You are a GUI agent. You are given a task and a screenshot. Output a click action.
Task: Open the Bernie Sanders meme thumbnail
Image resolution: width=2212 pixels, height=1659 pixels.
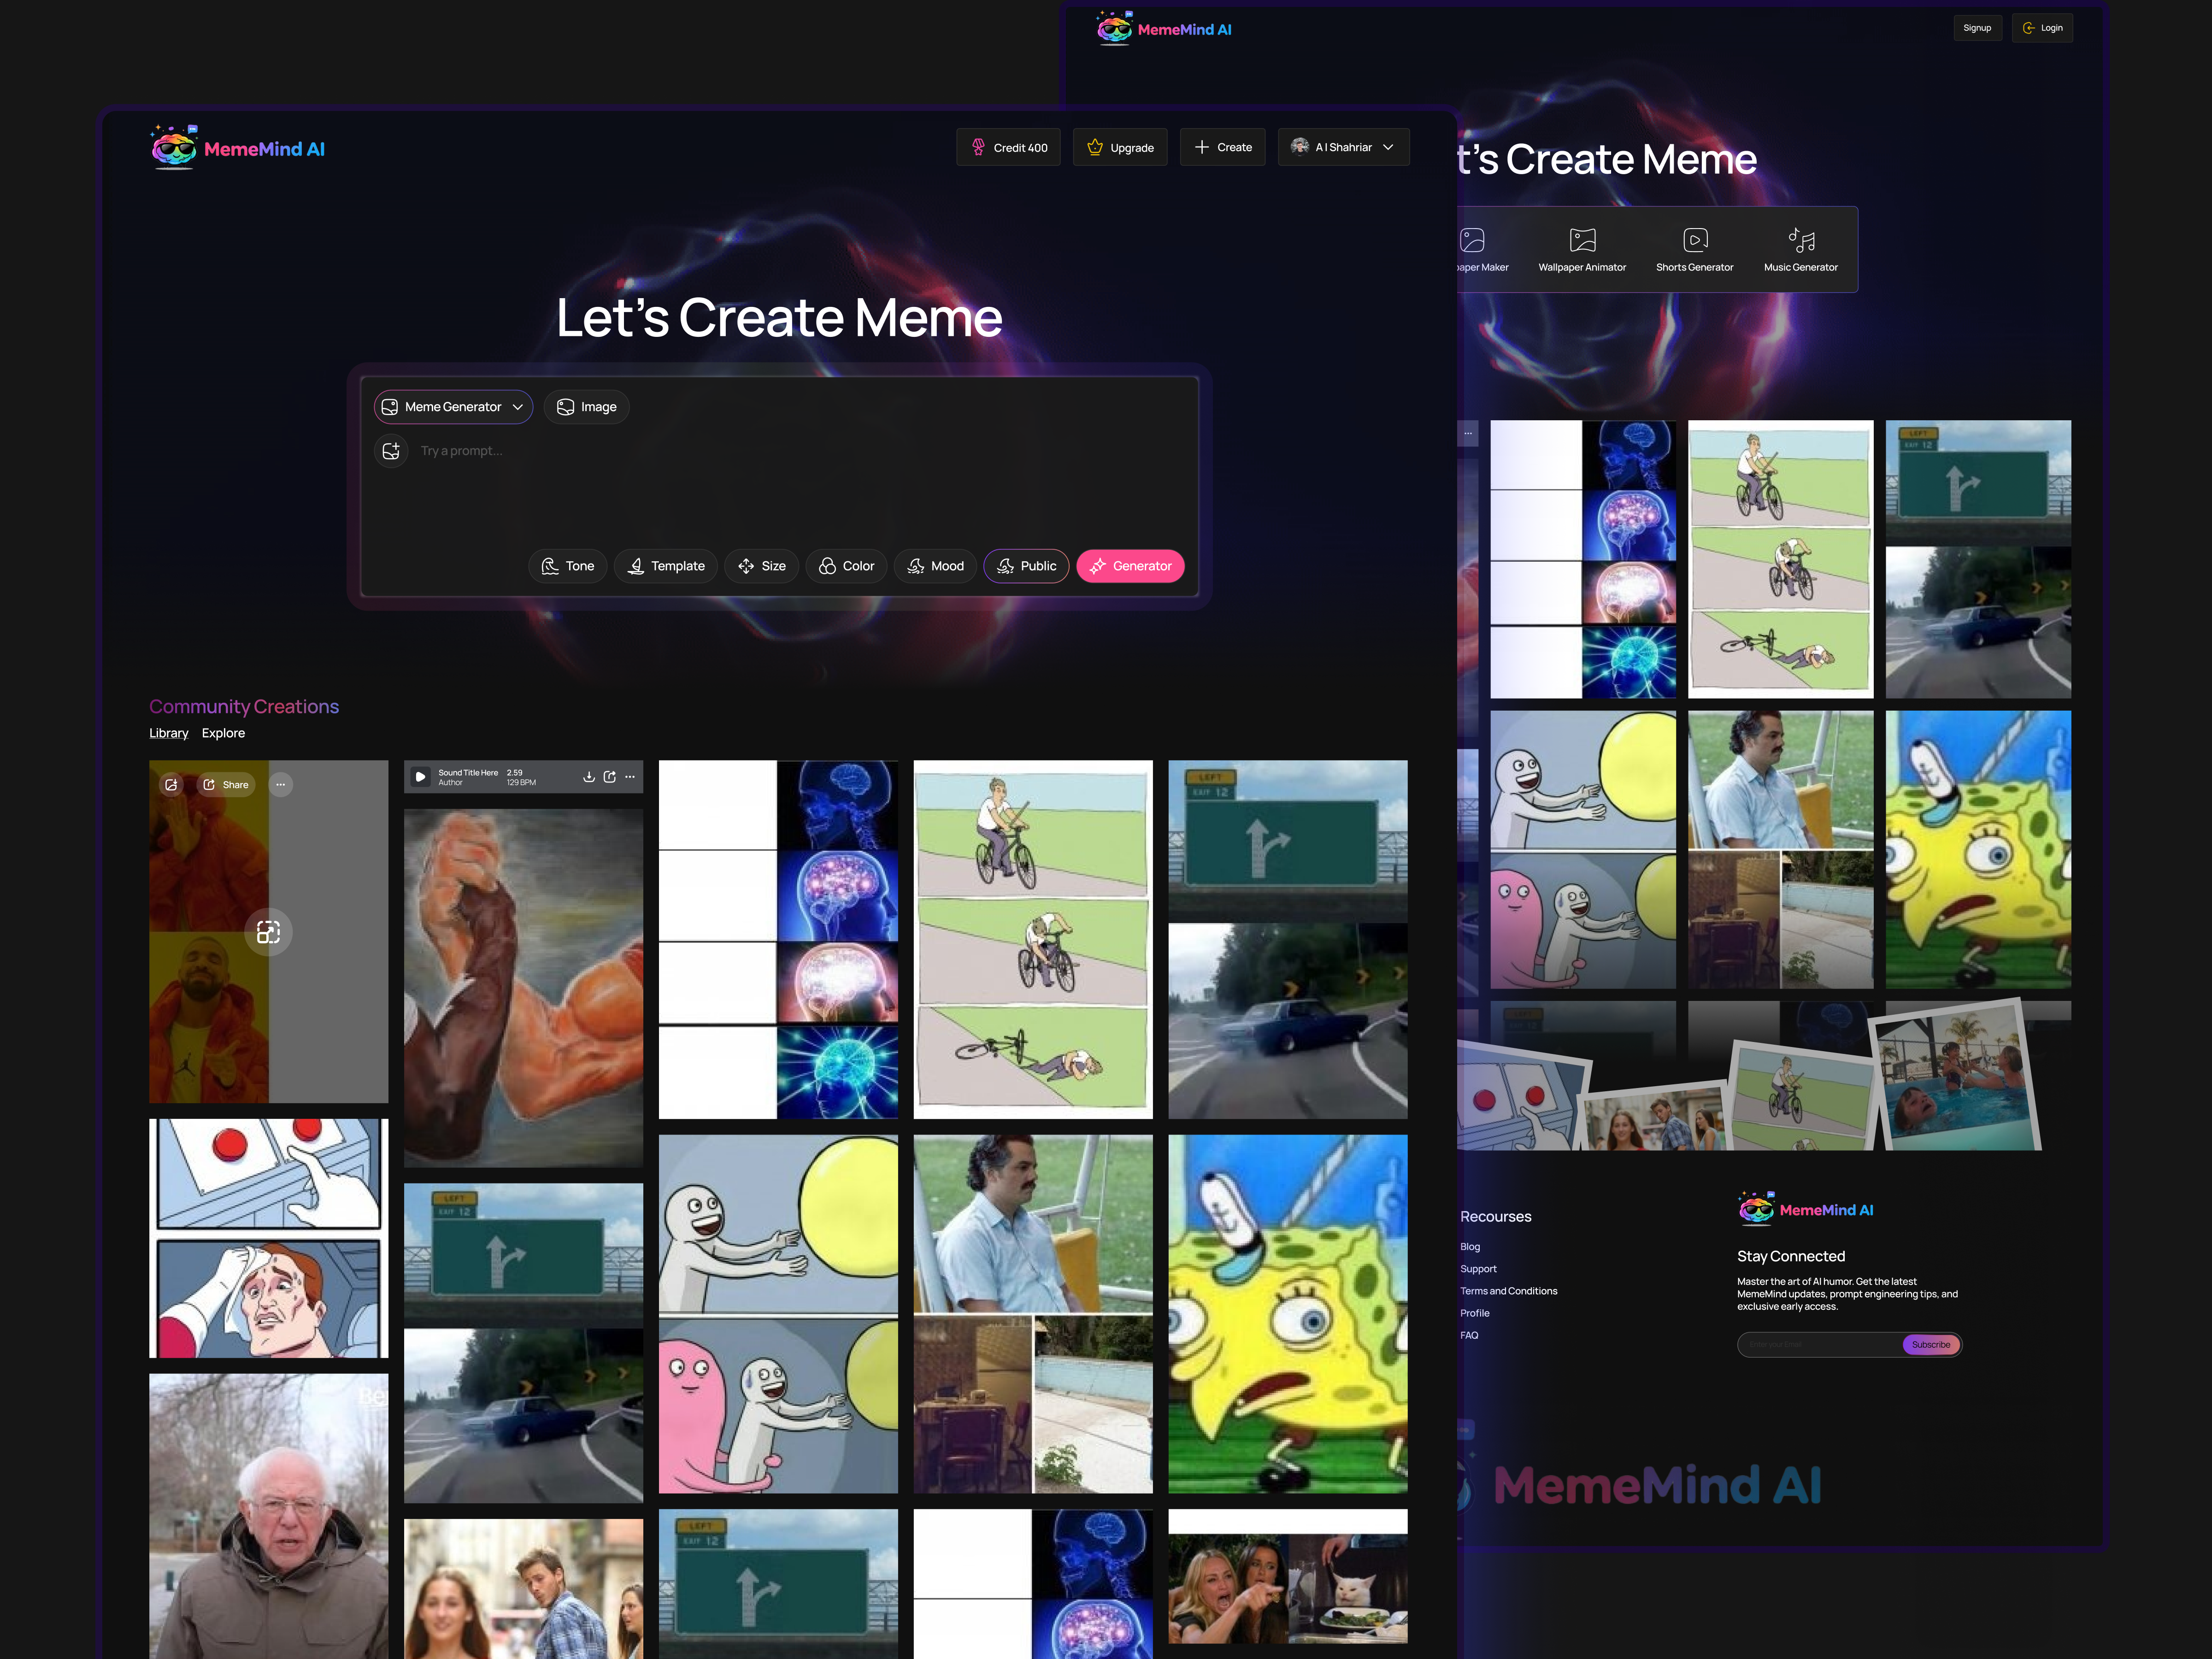point(268,1516)
